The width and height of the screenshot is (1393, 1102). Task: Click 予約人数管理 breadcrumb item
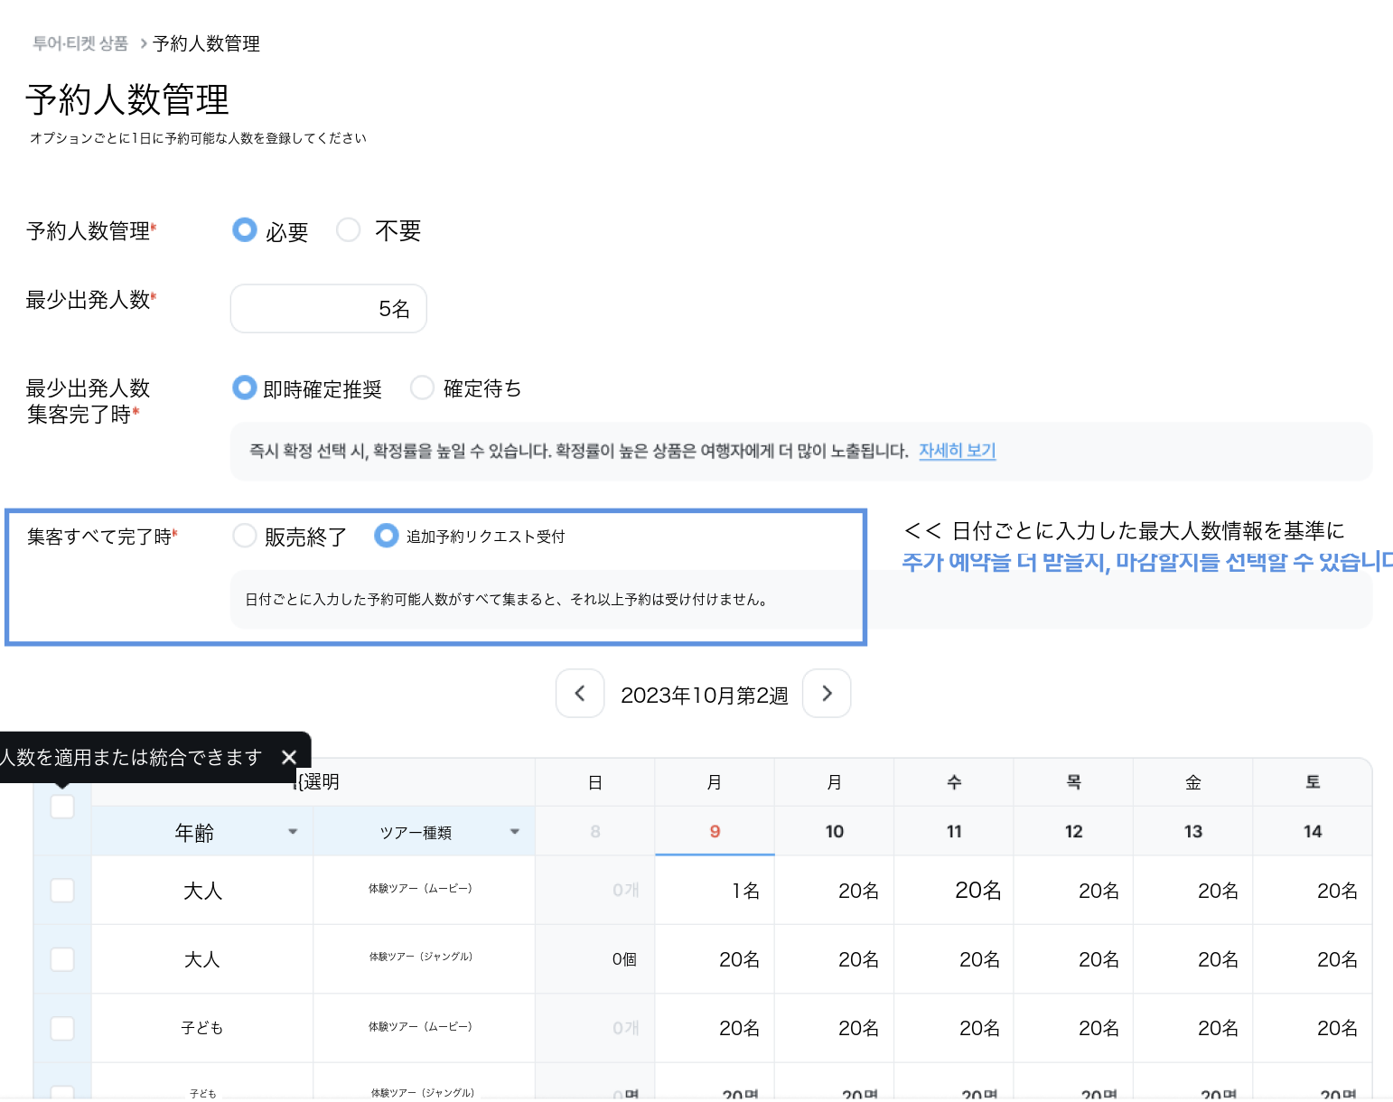(x=206, y=43)
